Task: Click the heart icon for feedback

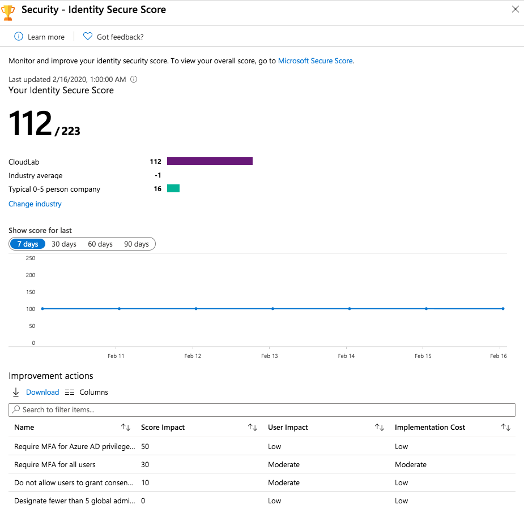Action: [88, 36]
